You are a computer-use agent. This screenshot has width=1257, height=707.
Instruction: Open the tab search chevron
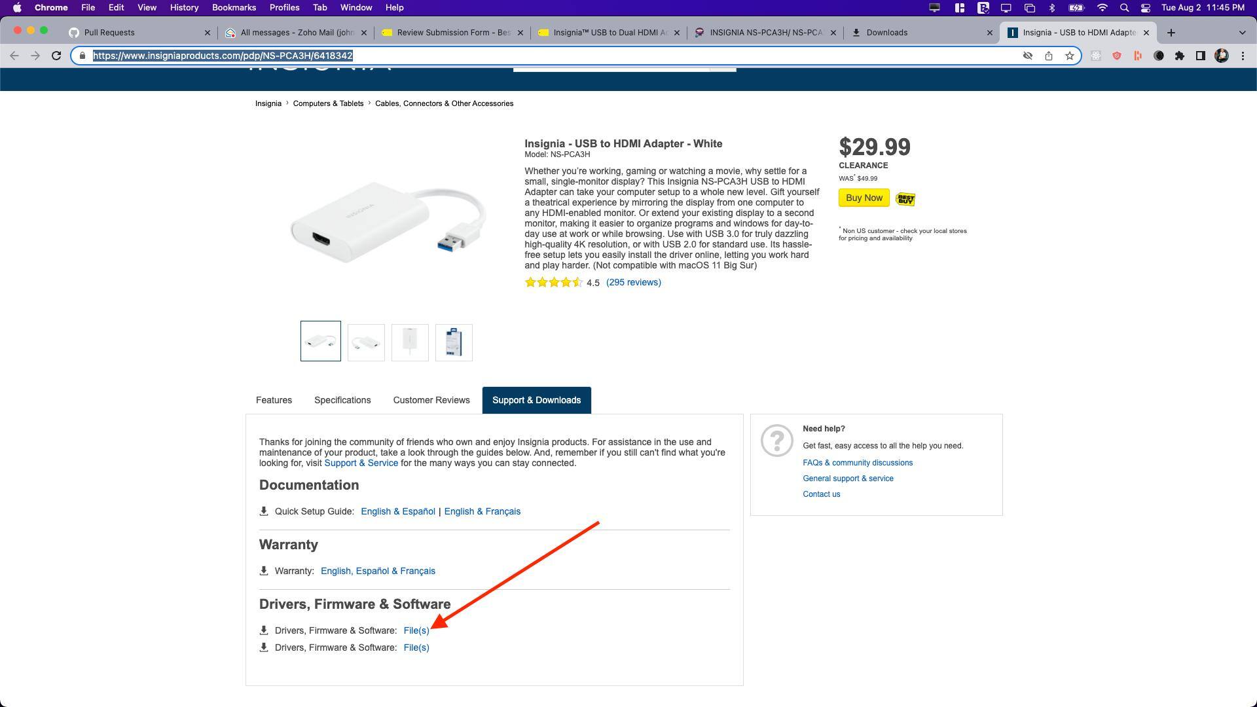pyautogui.click(x=1242, y=32)
